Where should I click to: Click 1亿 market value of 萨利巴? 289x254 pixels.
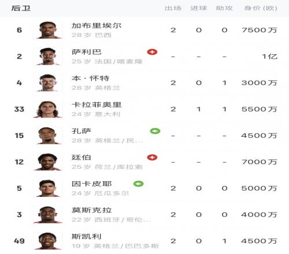(270, 57)
